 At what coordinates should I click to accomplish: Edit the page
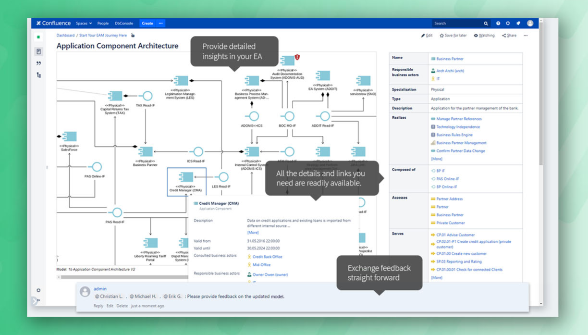coord(427,36)
